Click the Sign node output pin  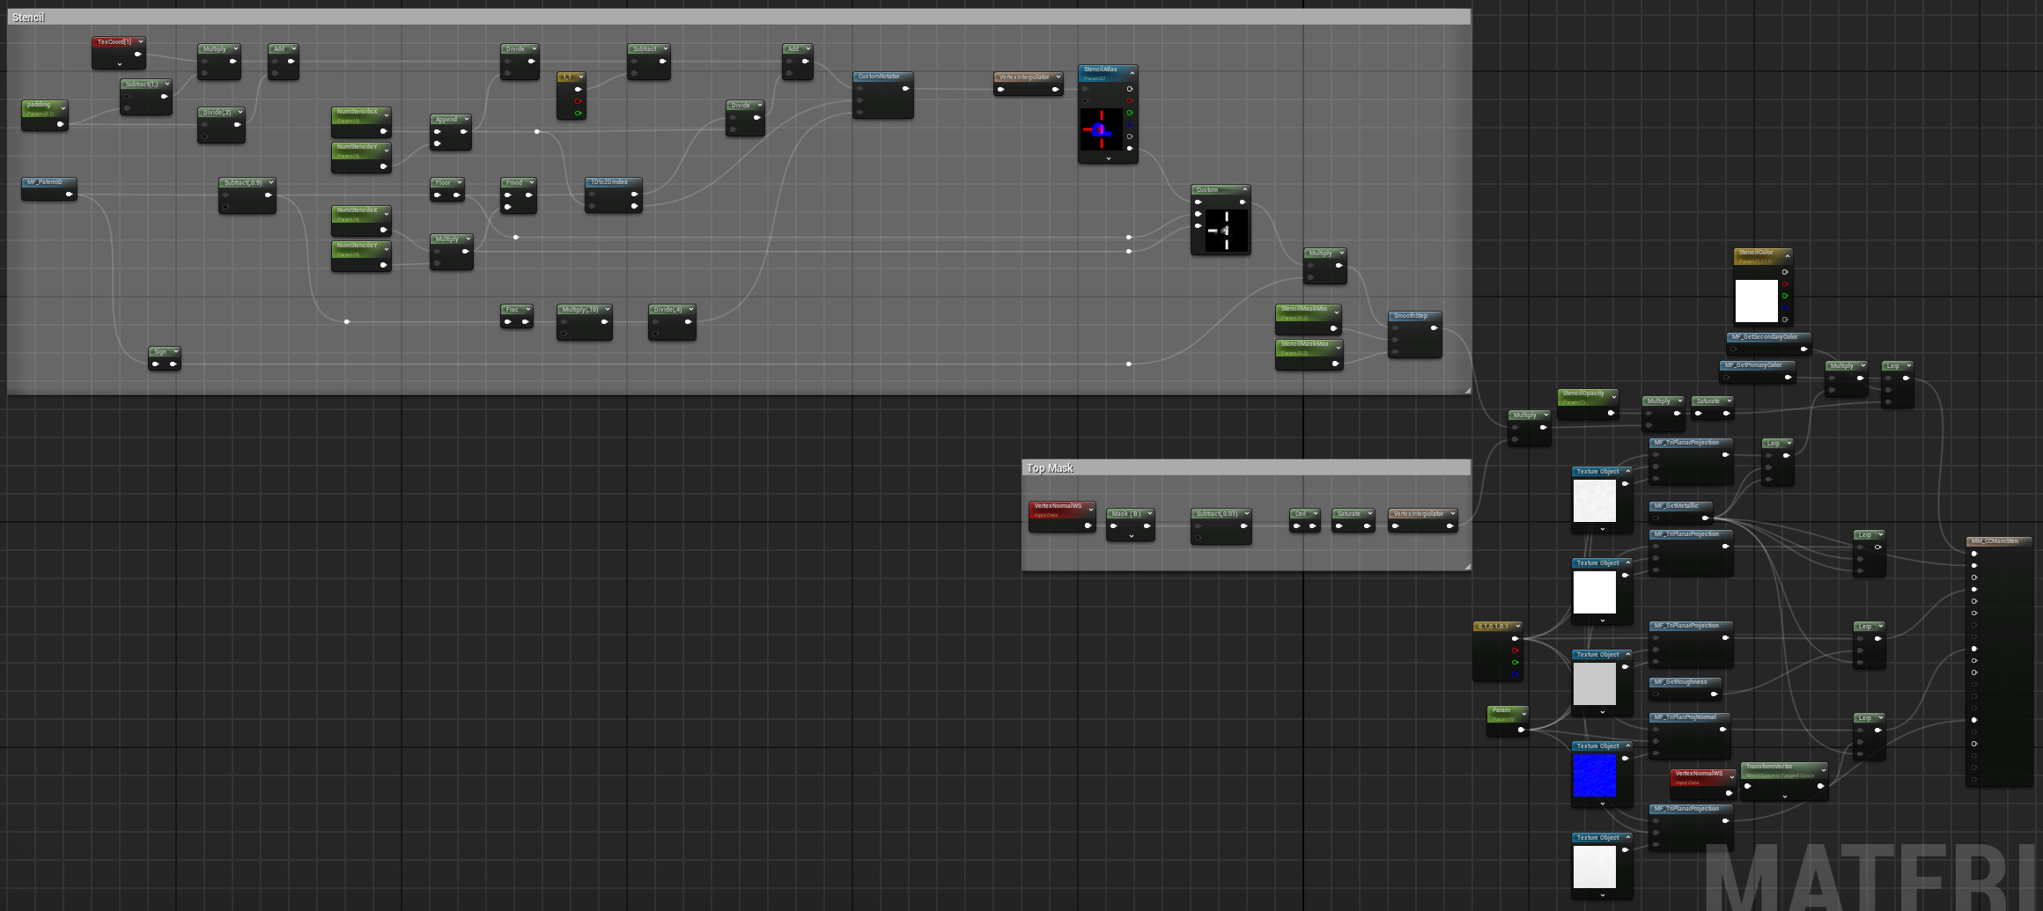click(x=173, y=364)
